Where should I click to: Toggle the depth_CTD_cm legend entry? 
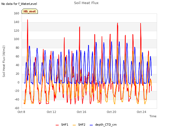[103, 125]
